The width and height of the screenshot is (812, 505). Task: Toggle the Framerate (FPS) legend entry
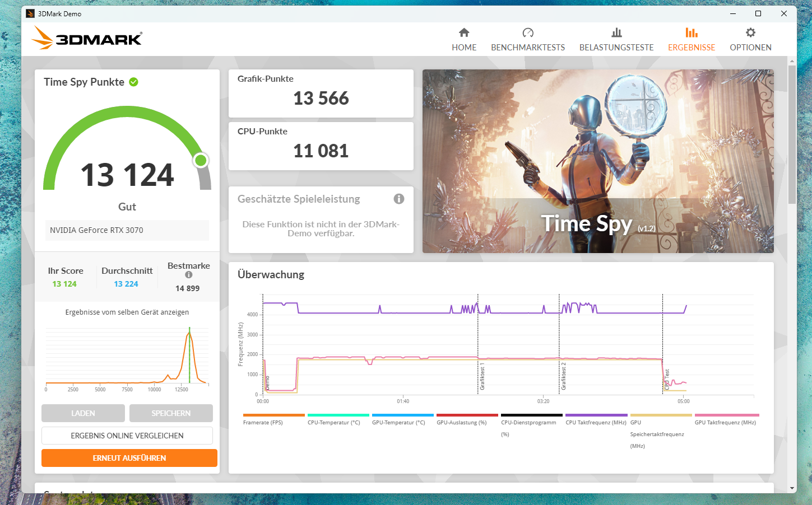pos(273,420)
